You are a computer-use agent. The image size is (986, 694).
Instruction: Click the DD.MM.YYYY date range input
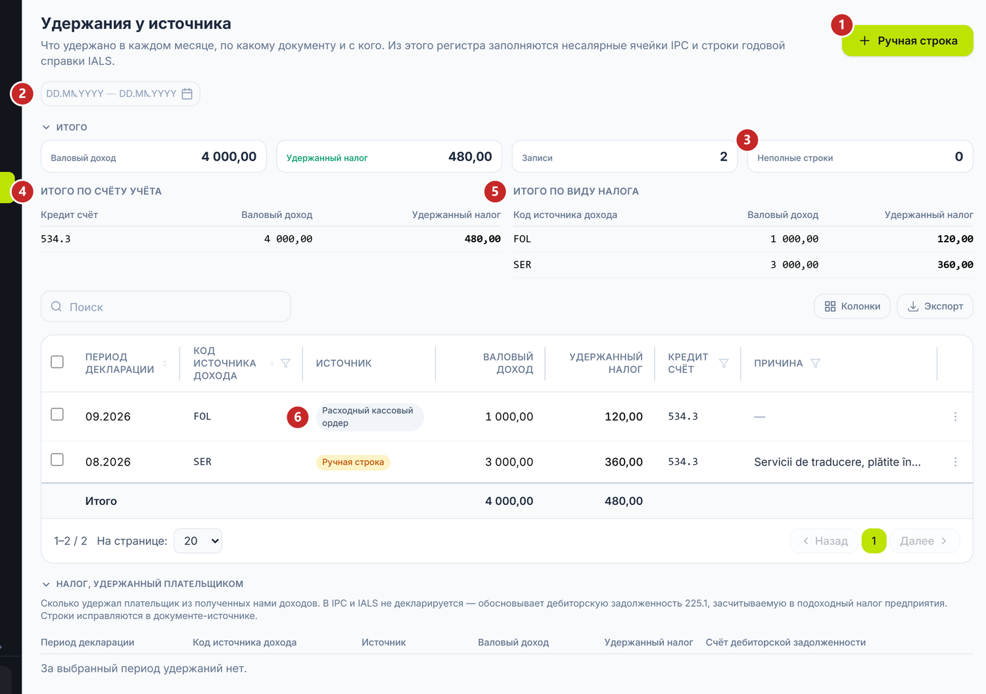point(120,94)
